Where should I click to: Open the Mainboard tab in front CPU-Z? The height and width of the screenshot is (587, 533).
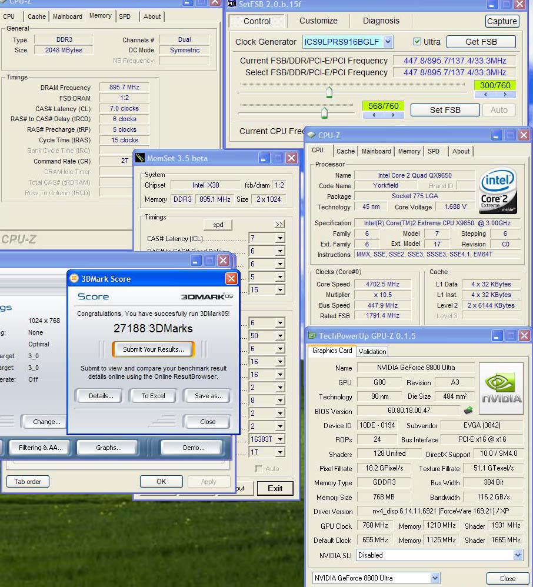click(376, 151)
